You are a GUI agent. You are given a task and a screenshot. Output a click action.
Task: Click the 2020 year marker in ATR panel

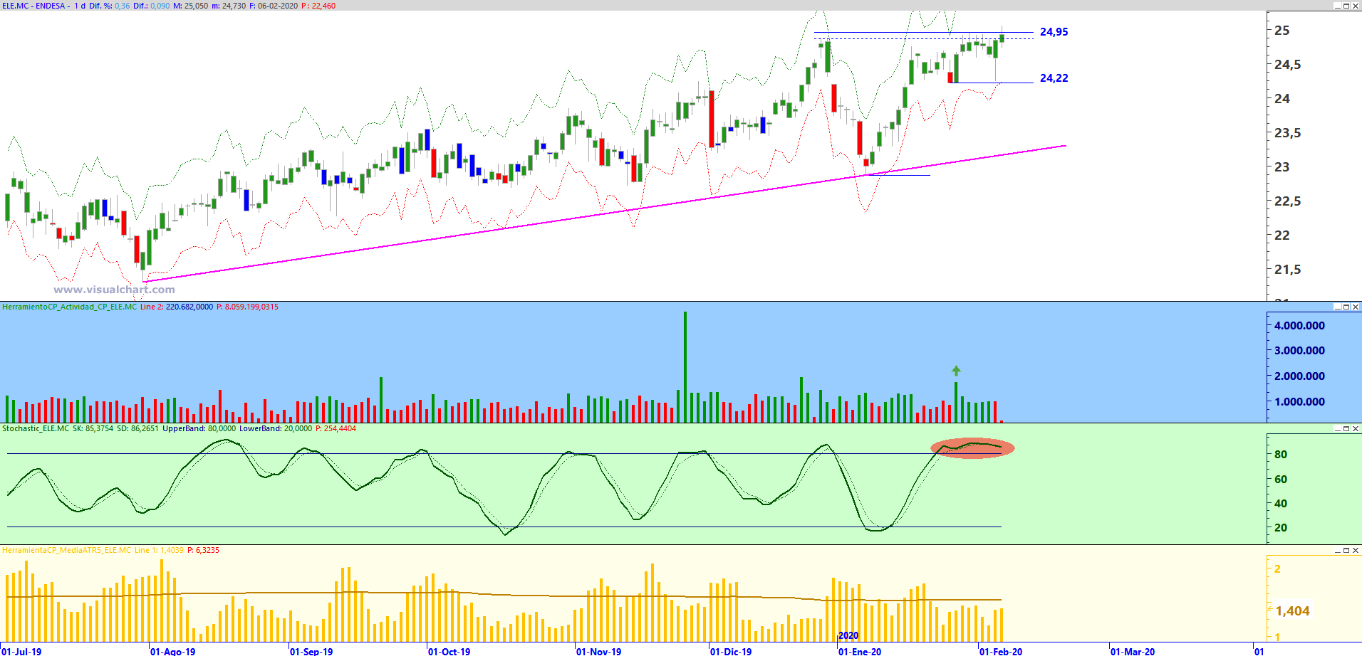pos(848,635)
